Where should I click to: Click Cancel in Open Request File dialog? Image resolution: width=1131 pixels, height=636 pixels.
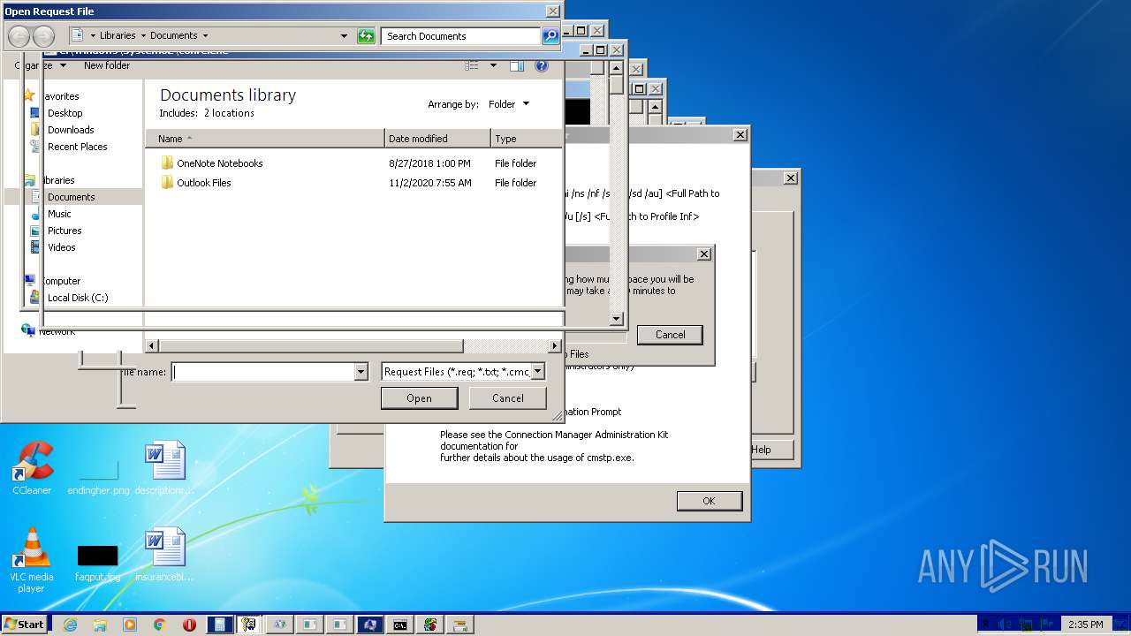tap(508, 398)
